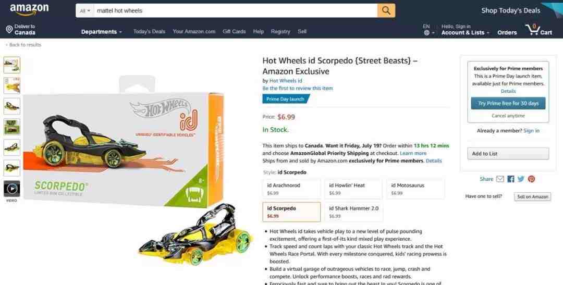Open the All search category dropdown
The height and width of the screenshot is (285, 563).
[85, 11]
